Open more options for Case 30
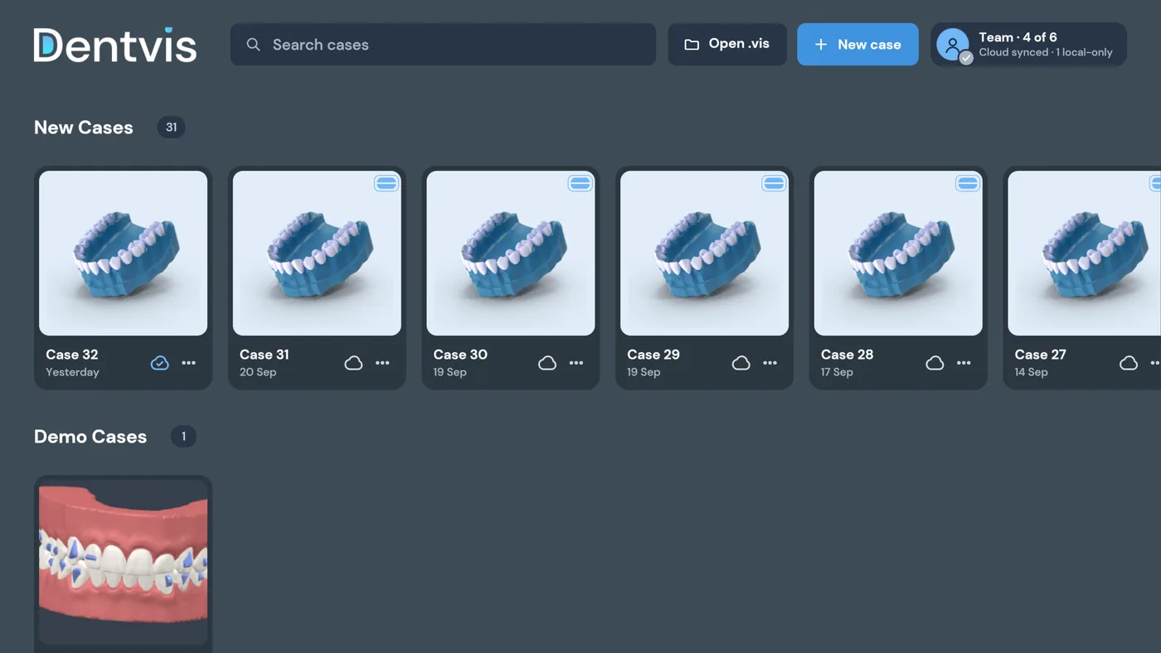The height and width of the screenshot is (653, 1161). 576,363
